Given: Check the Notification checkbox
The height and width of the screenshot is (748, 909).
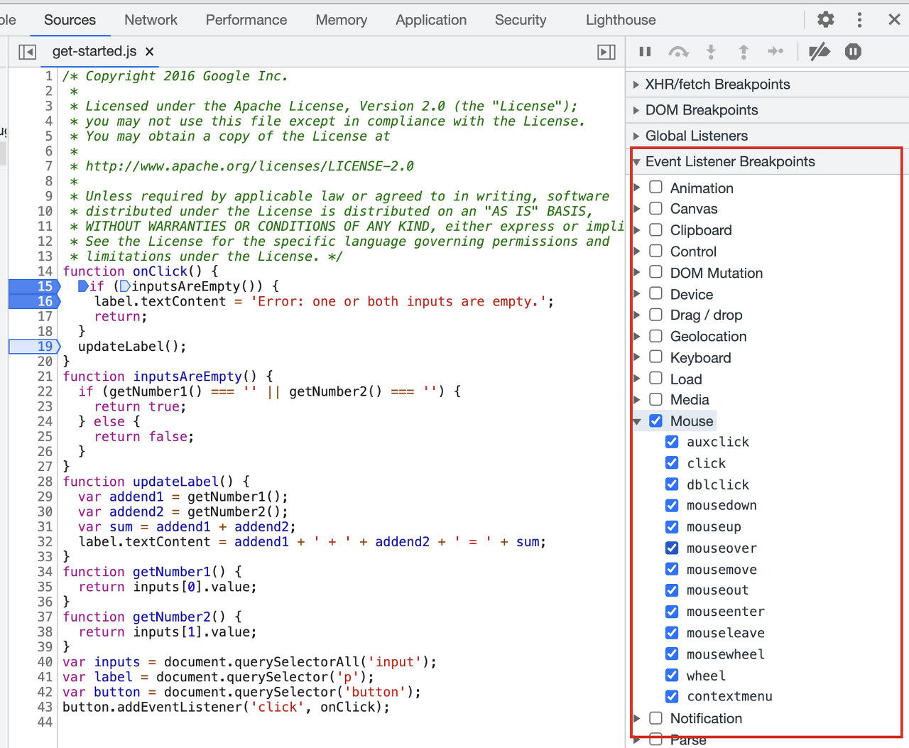Looking at the screenshot, I should [x=656, y=718].
